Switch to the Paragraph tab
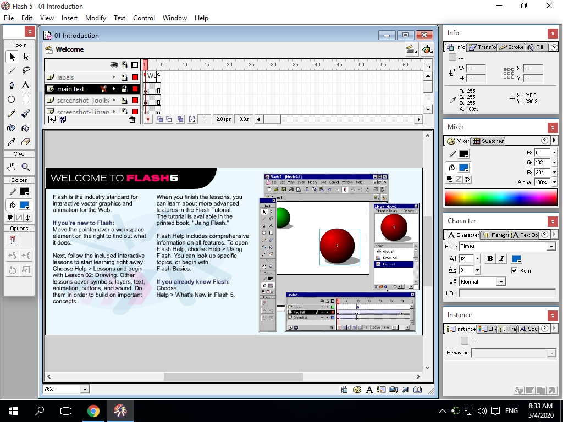 [495, 235]
